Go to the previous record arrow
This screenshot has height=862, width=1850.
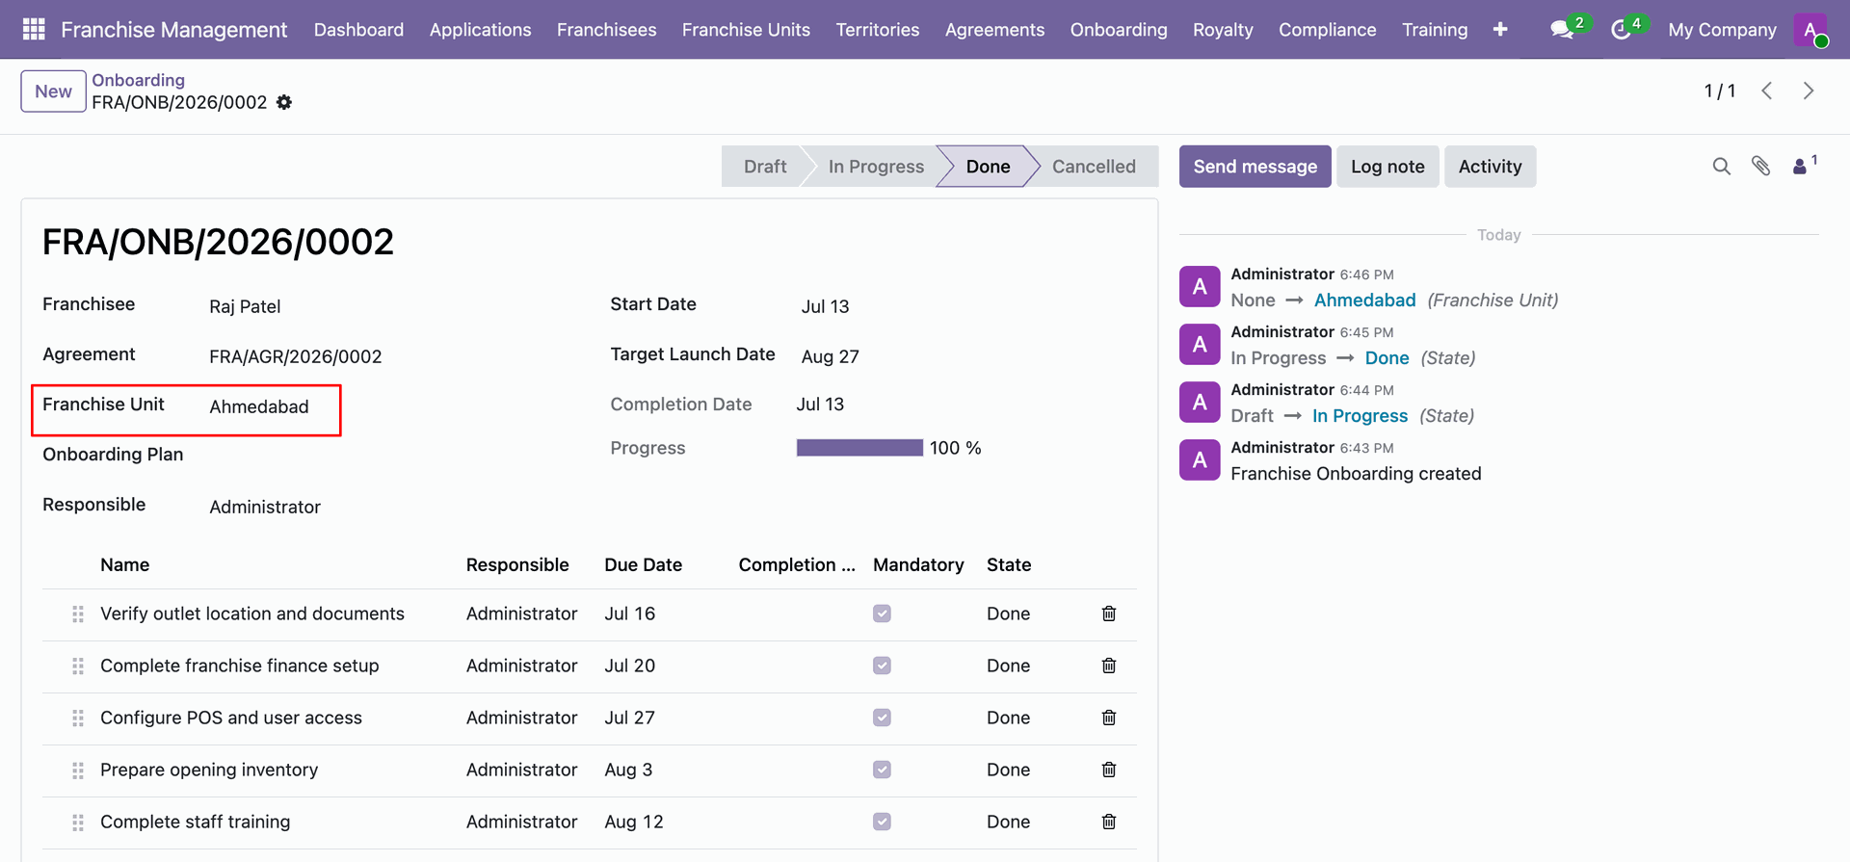pos(1767,91)
